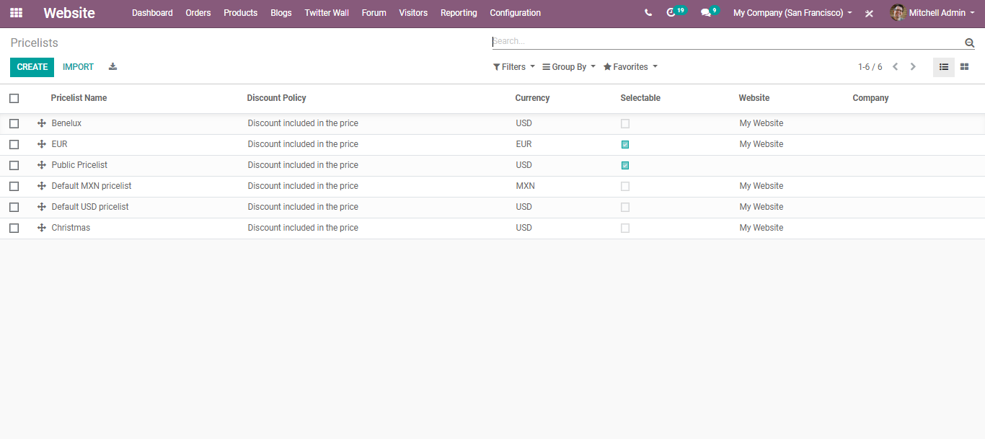Sort by Currency column header
This screenshot has height=439, width=985.
532,98
